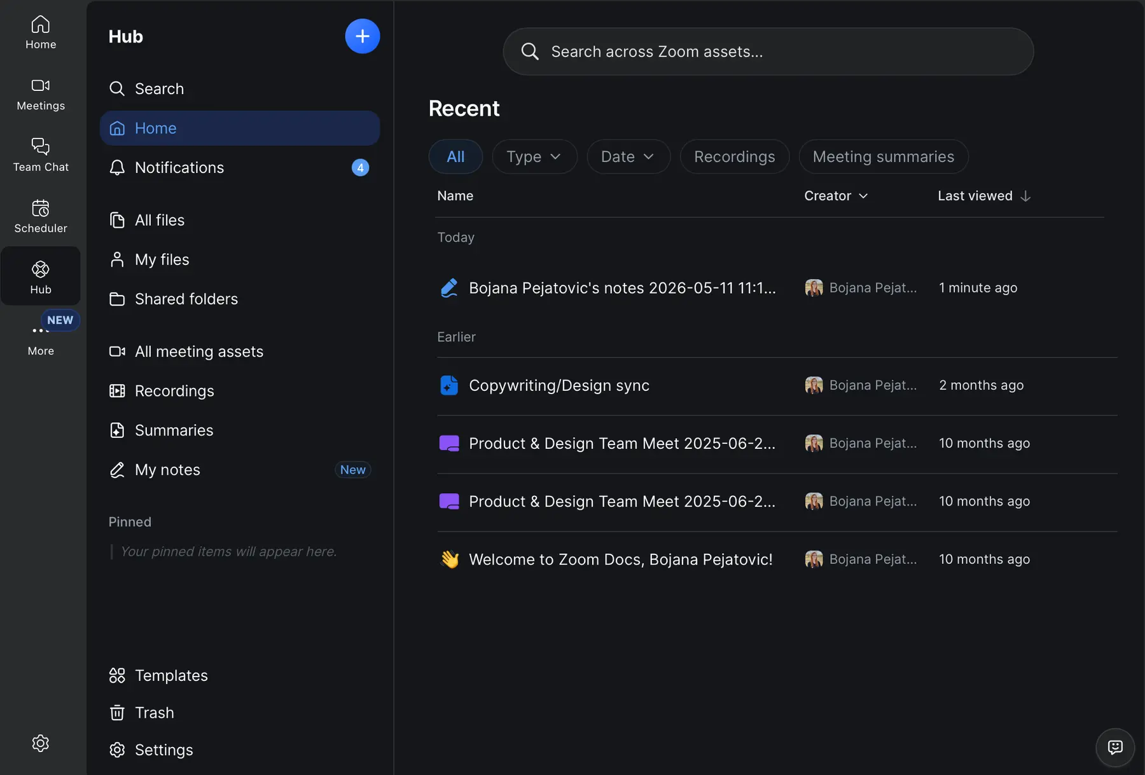Open Summaries in the Hub sidebar
This screenshot has height=775, width=1145.
pyautogui.click(x=240, y=430)
